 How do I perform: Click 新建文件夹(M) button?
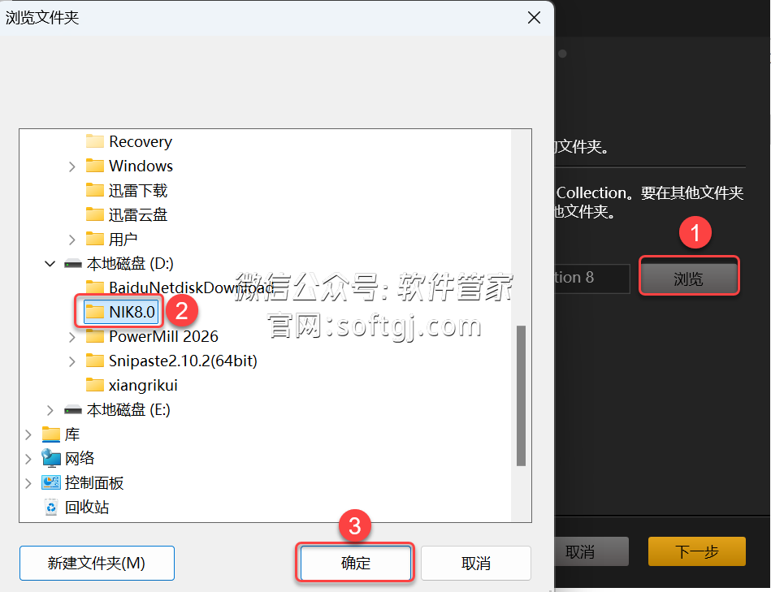tap(97, 563)
